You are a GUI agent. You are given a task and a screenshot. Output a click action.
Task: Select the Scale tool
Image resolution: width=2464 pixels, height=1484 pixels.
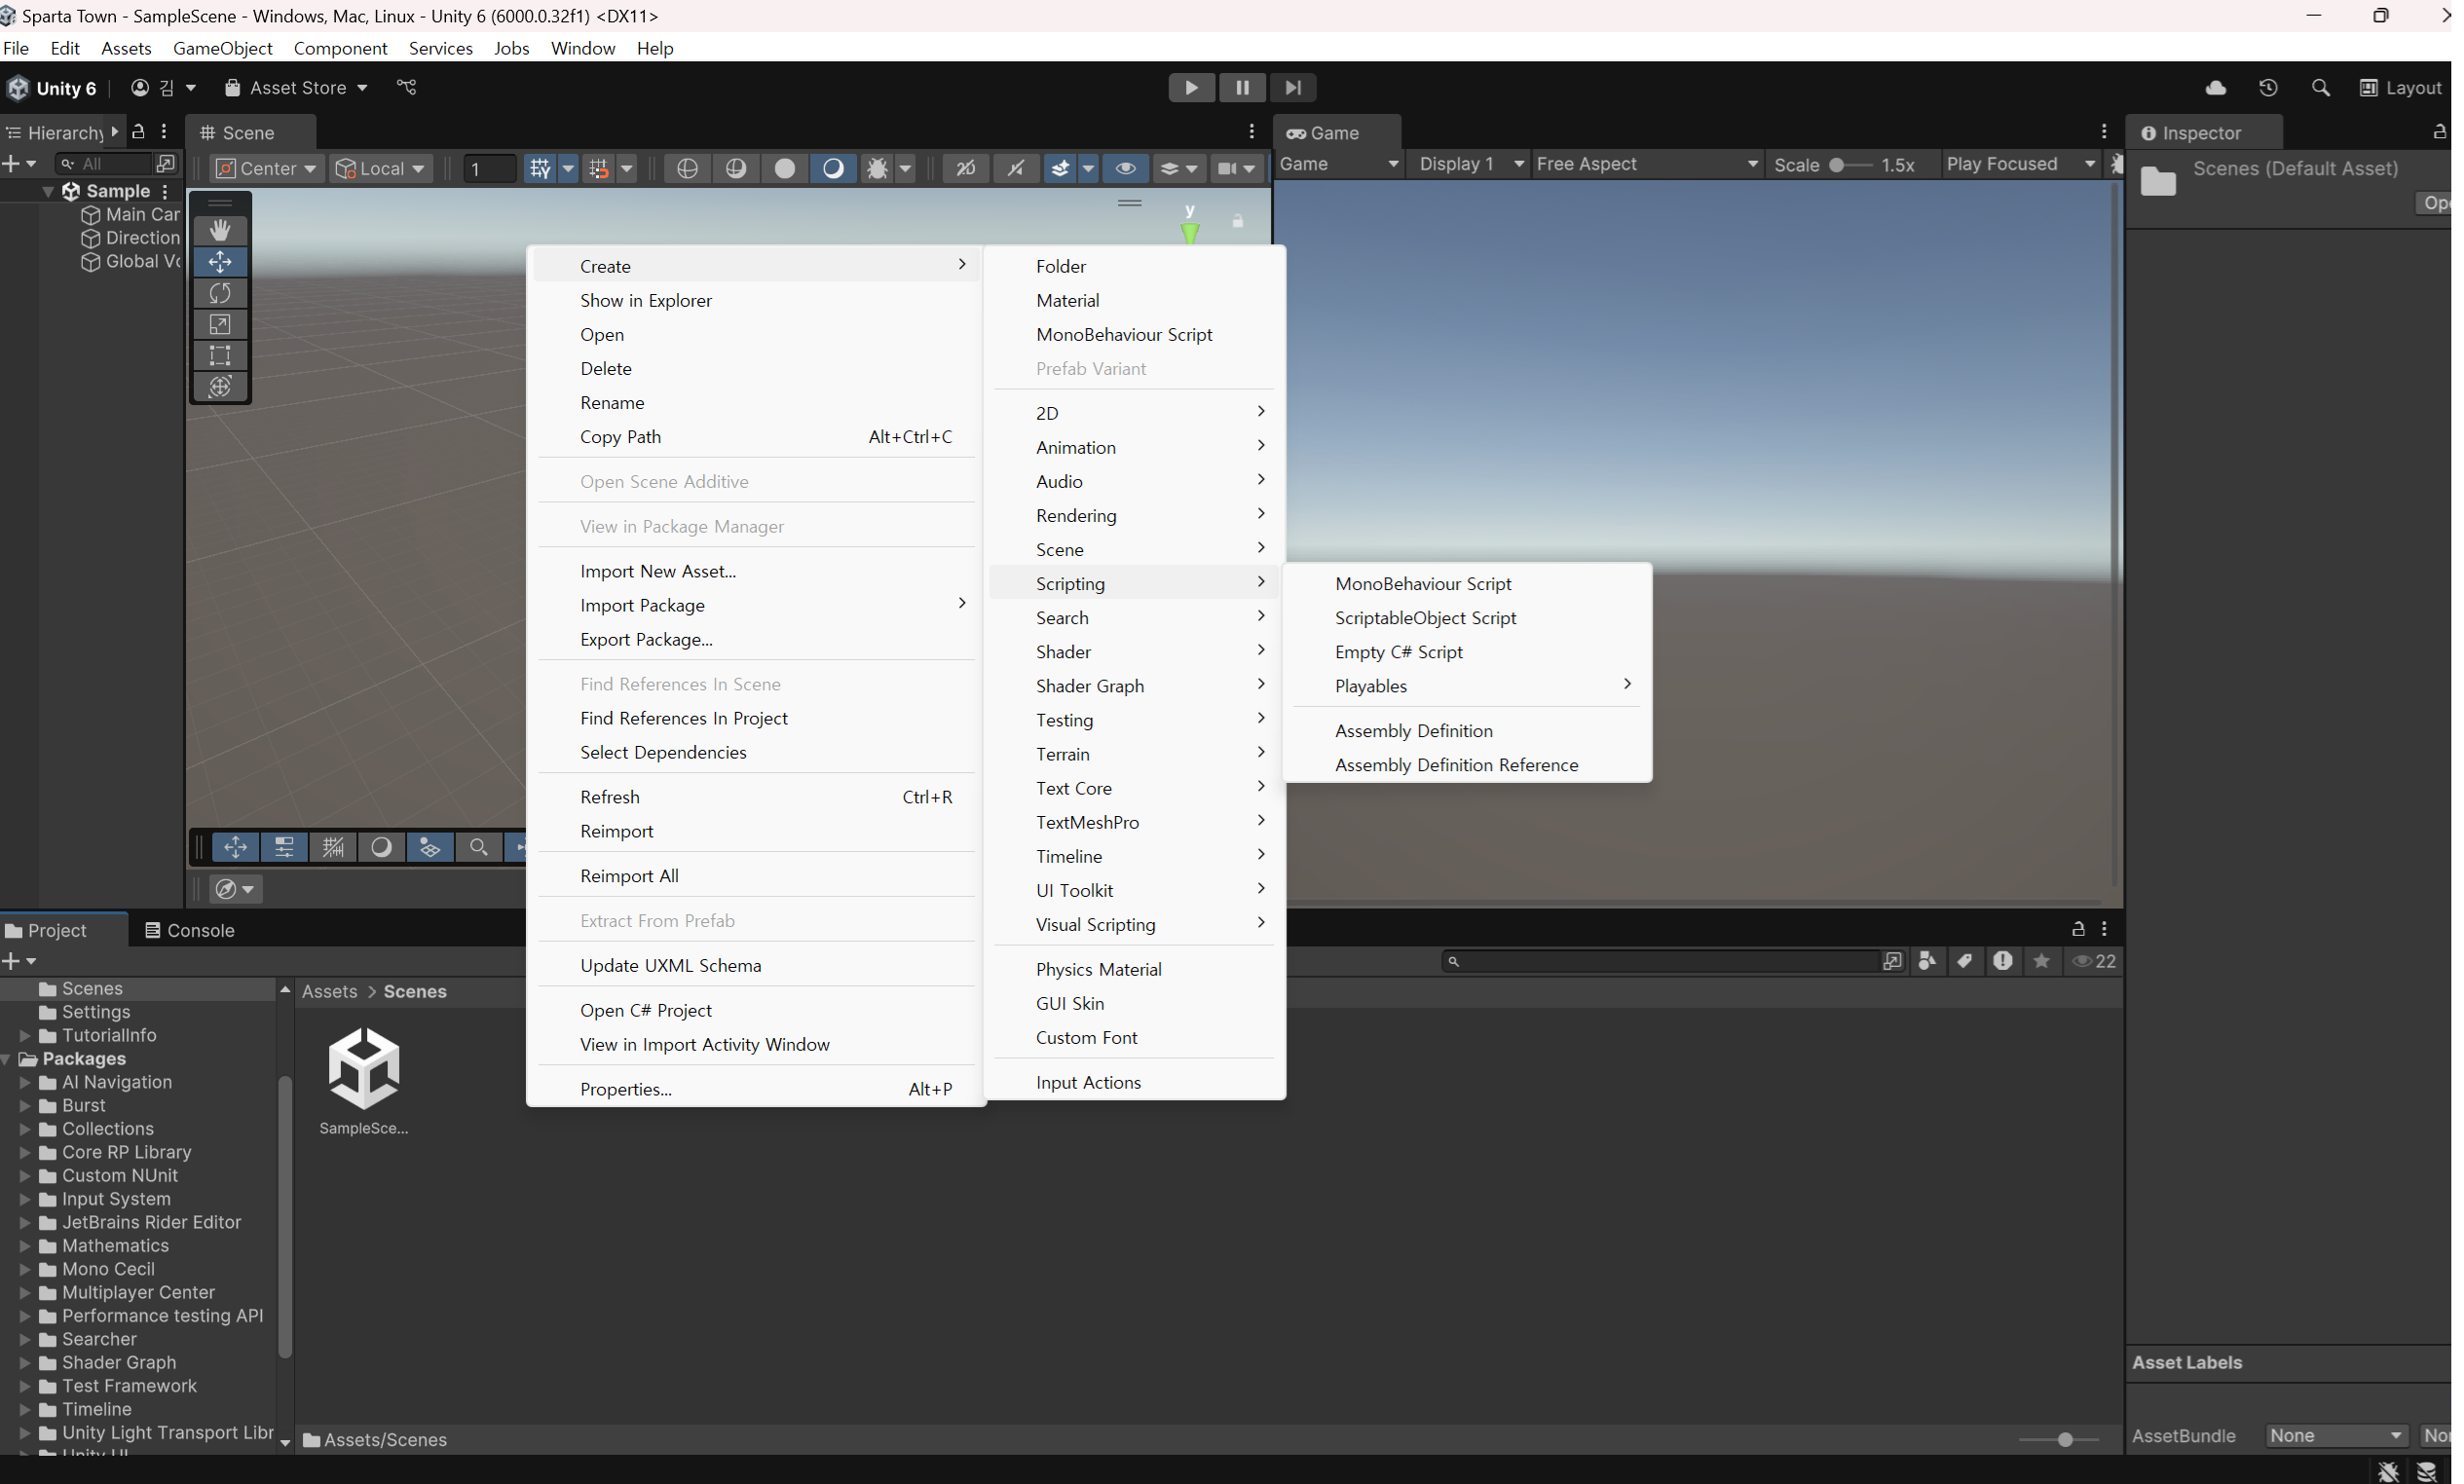(220, 324)
